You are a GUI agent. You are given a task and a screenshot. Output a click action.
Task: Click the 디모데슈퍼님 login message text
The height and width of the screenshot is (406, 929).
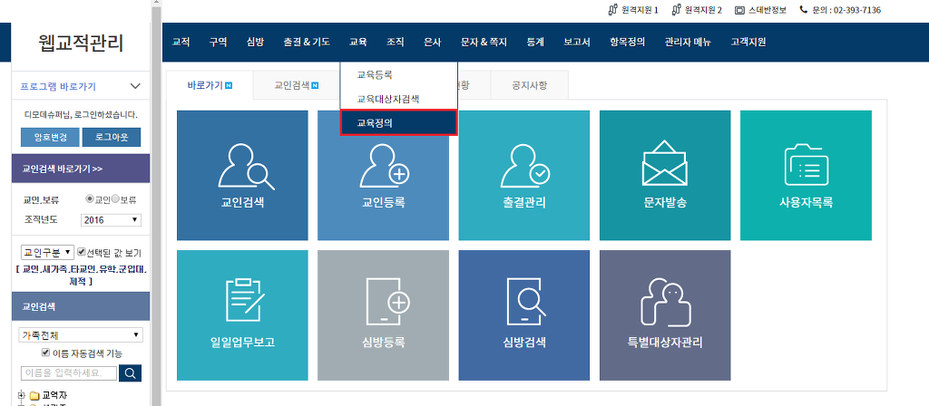point(81,115)
